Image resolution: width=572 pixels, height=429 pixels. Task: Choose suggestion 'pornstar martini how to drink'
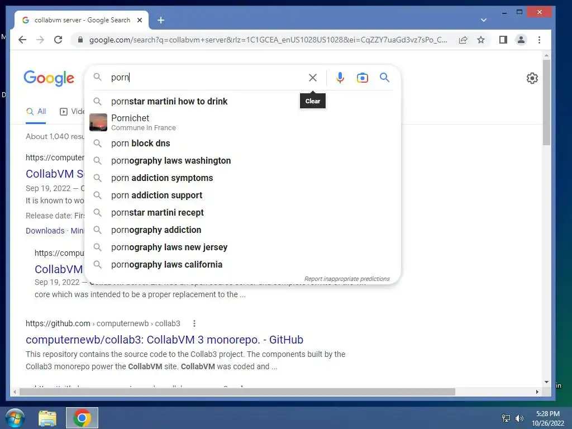click(x=242, y=102)
